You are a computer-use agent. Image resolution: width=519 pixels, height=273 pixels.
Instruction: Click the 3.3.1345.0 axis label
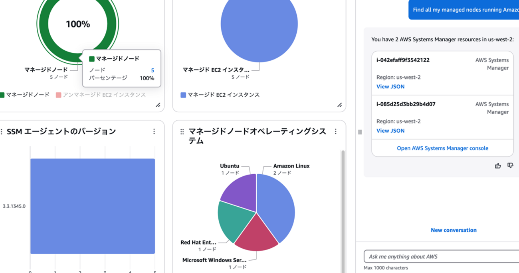pos(14,206)
